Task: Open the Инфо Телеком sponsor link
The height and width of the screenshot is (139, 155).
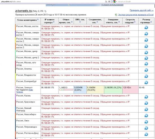Action: click(25, 91)
